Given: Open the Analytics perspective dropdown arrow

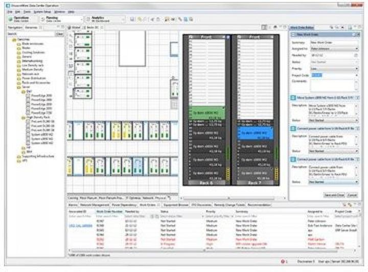Looking at the screenshot, I should (x=124, y=19).
